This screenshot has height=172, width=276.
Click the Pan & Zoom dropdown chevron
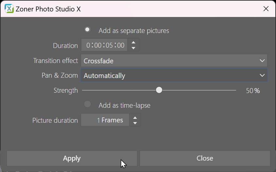[262, 76]
